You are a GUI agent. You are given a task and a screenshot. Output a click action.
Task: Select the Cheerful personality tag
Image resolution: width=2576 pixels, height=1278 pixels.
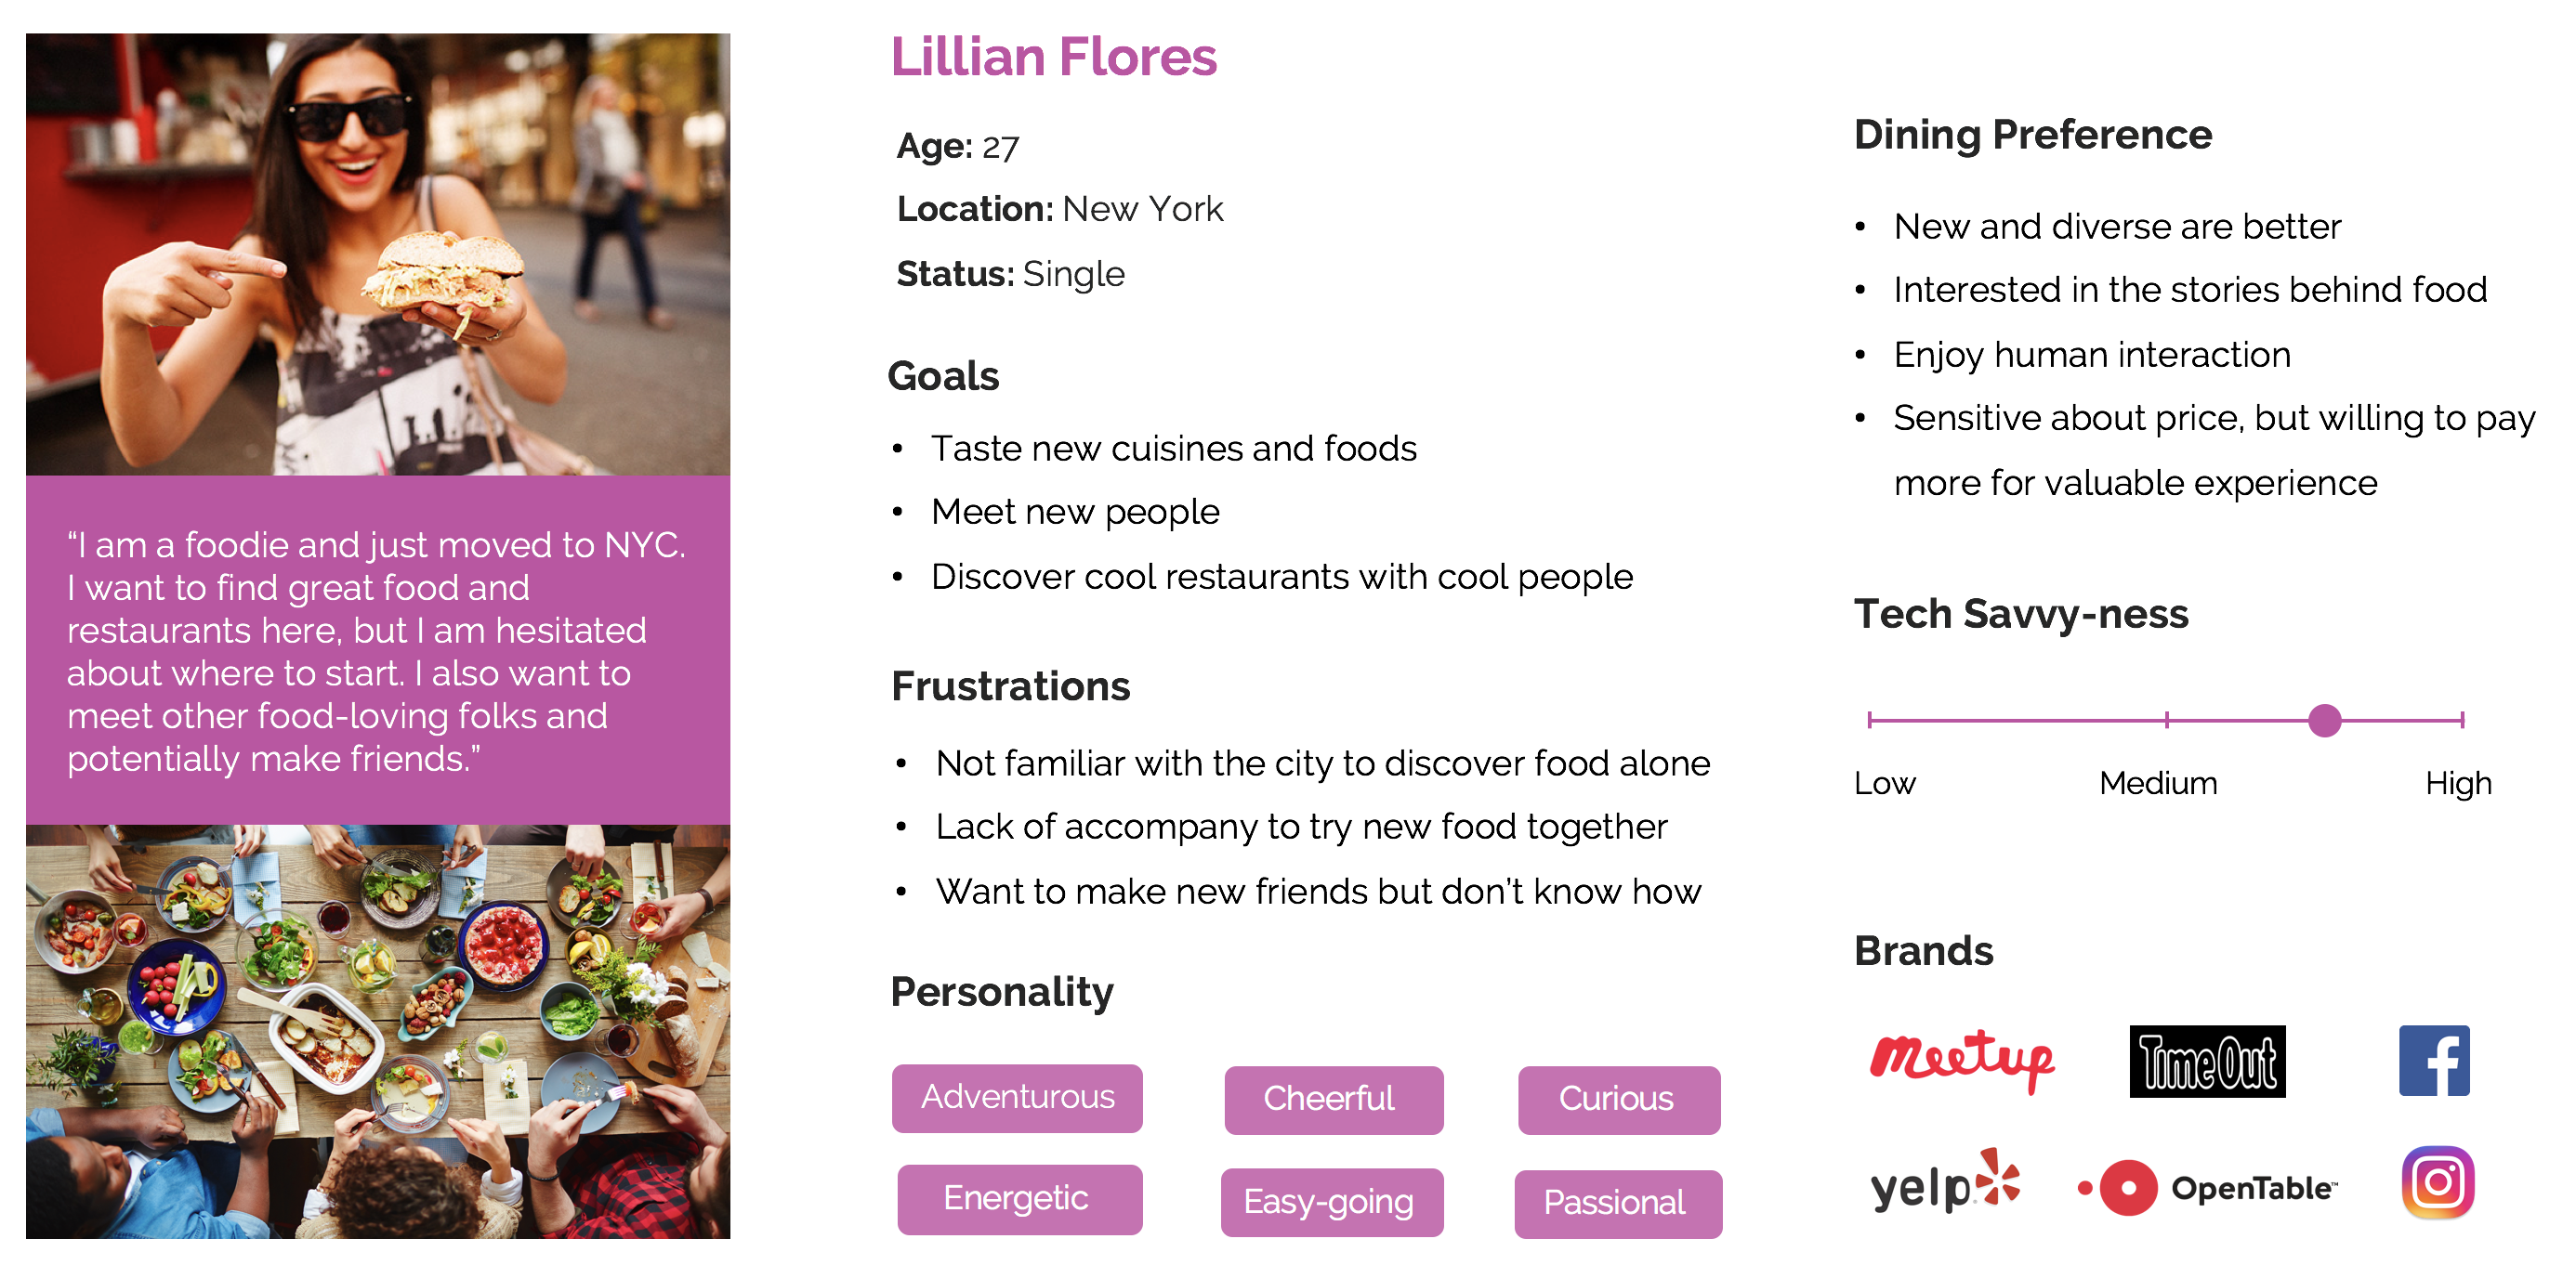click(x=1333, y=1101)
